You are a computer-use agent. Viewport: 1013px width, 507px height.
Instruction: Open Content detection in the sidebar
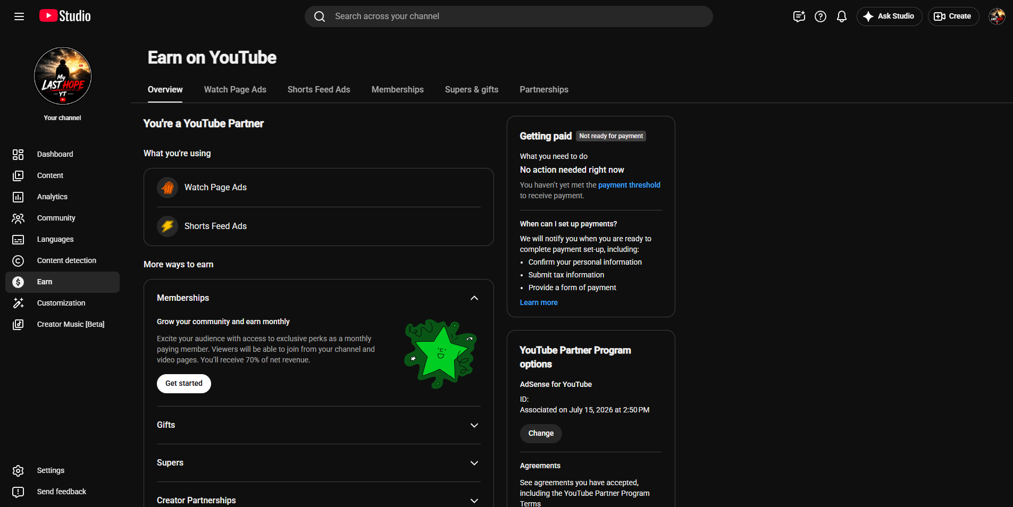pos(62,260)
